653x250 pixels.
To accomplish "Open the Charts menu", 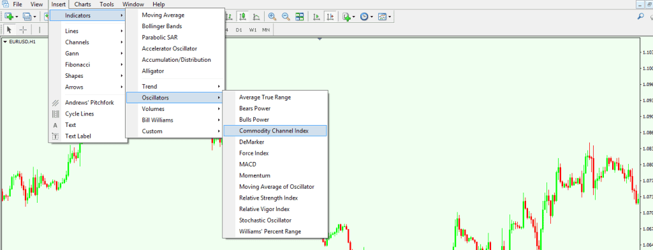I will coord(82,4).
